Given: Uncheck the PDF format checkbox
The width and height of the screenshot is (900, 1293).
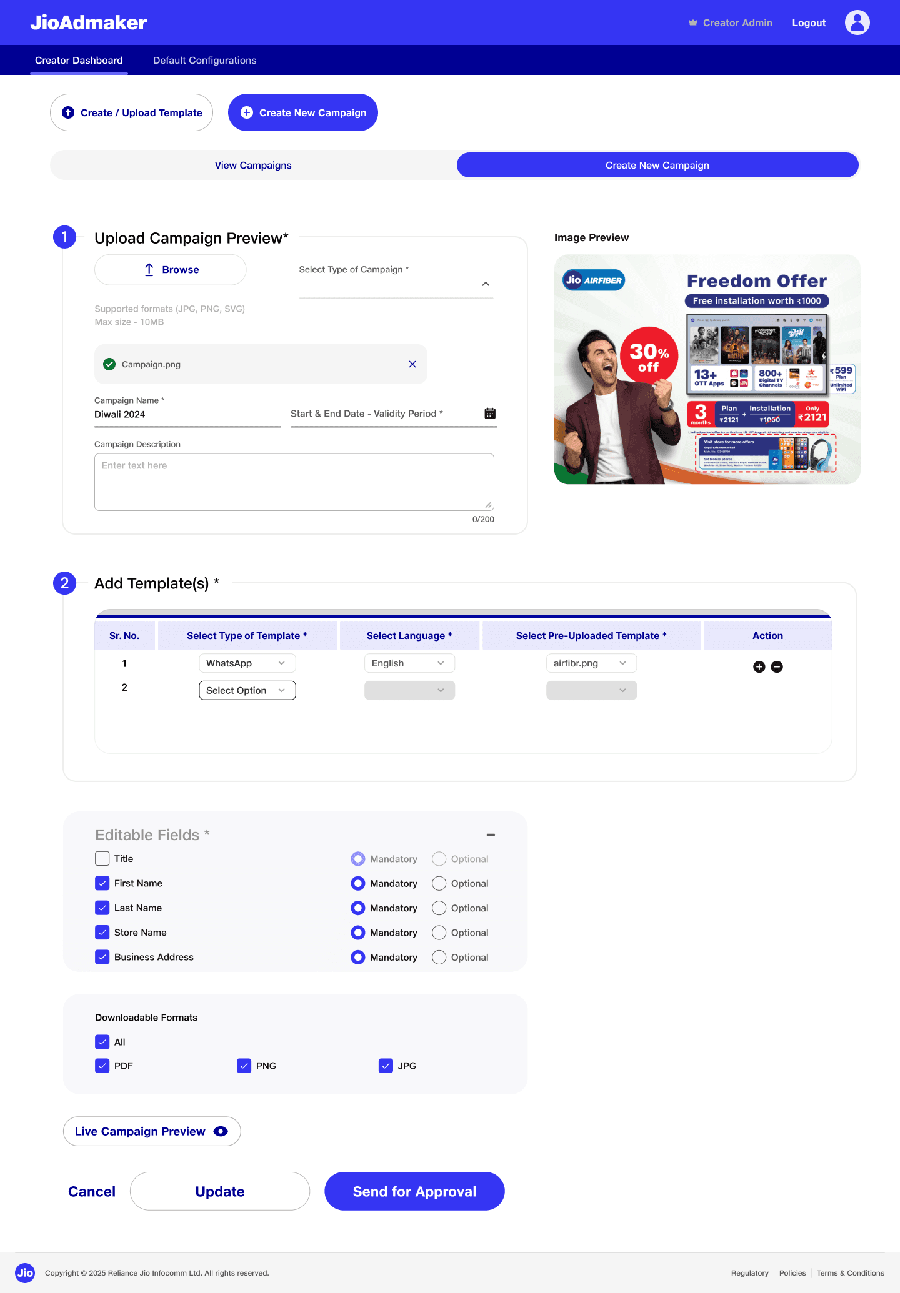Looking at the screenshot, I should point(102,1066).
